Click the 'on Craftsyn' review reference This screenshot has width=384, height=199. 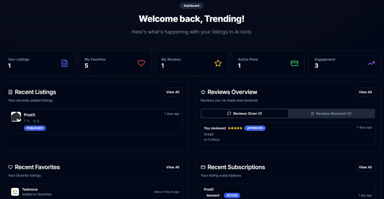pos(212,140)
